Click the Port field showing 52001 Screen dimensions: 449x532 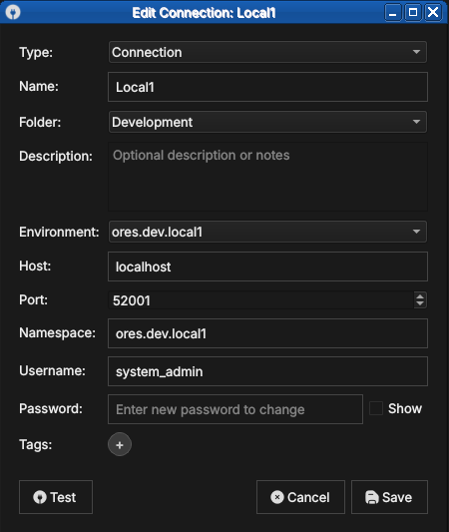click(x=260, y=300)
